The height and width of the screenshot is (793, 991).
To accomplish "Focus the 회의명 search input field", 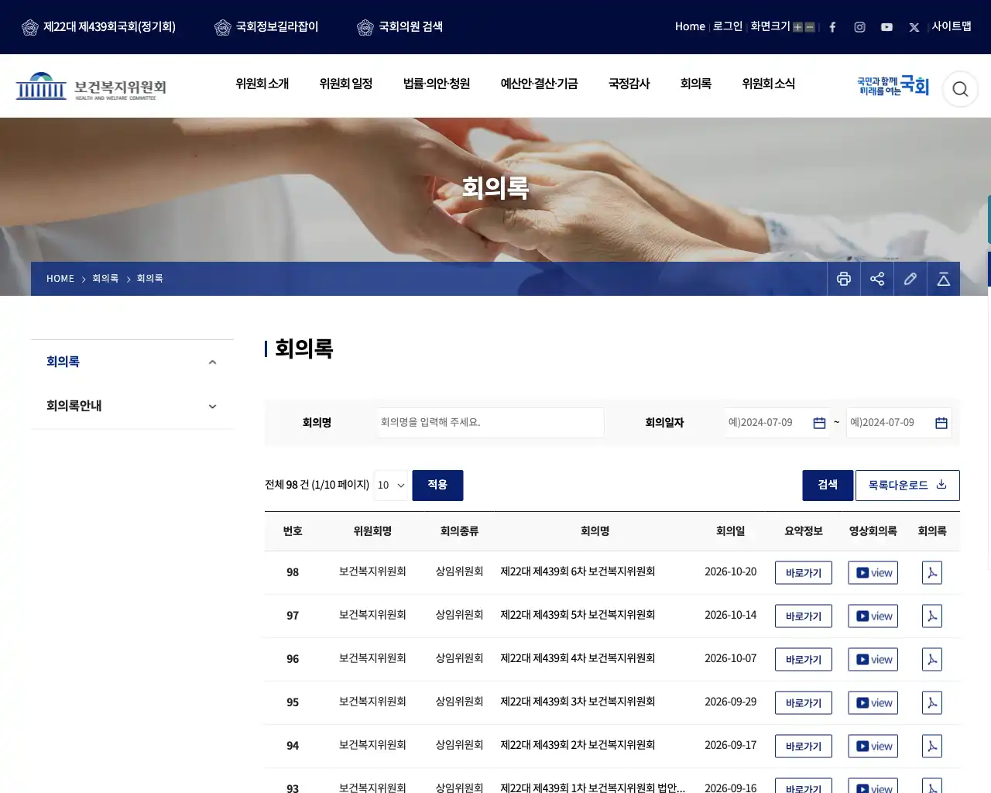I will [490, 423].
